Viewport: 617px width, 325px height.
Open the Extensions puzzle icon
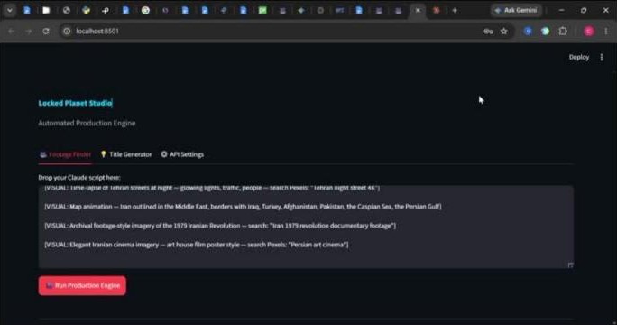coord(563,31)
